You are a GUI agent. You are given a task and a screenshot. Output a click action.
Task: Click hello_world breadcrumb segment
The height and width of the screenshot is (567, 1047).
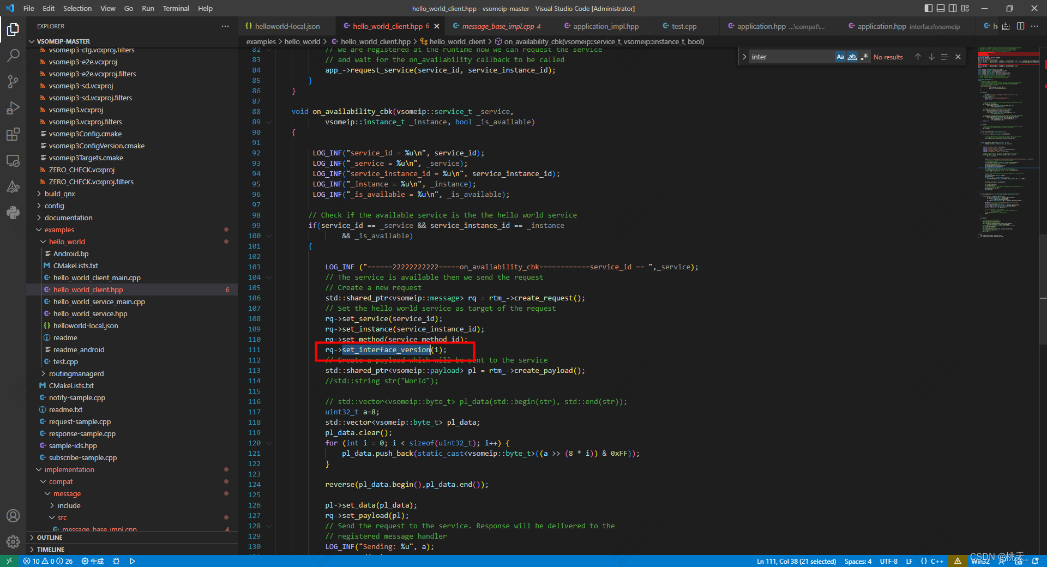302,41
